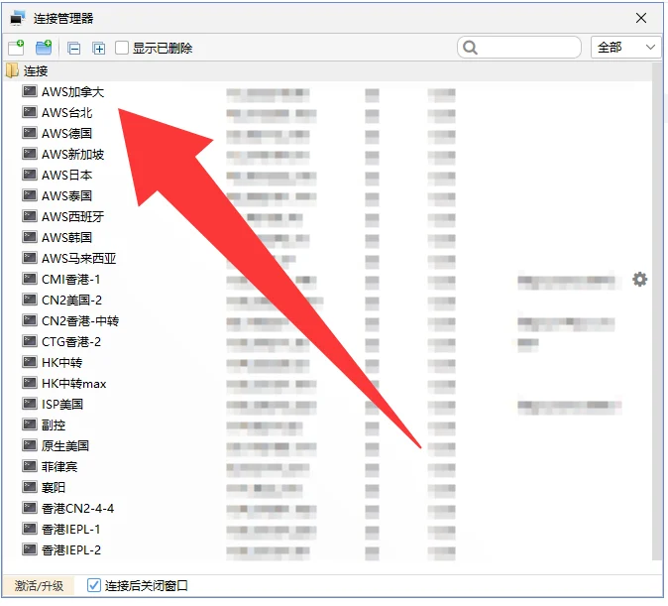Image resolution: width=668 pixels, height=606 pixels.
Task: Click the terminal icon beside AWS德国
Action: click(30, 133)
